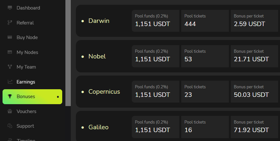Viewport: 280px width, 141px height.
Task: Click Copernicus pool tickets card showing 23
Action: [x=205, y=92]
